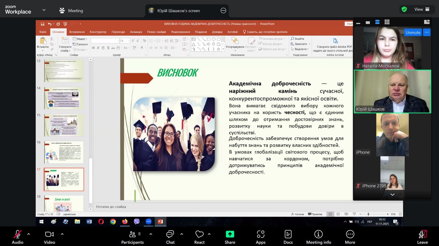The width and height of the screenshot is (439, 246).
Task: Unmute microphone with the Audio button
Action: (x=18, y=237)
